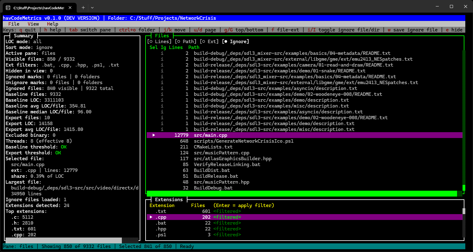473x252 pixels.
Task: Click the green horizontal scrollbar in Files pane
Action: pos(302,193)
